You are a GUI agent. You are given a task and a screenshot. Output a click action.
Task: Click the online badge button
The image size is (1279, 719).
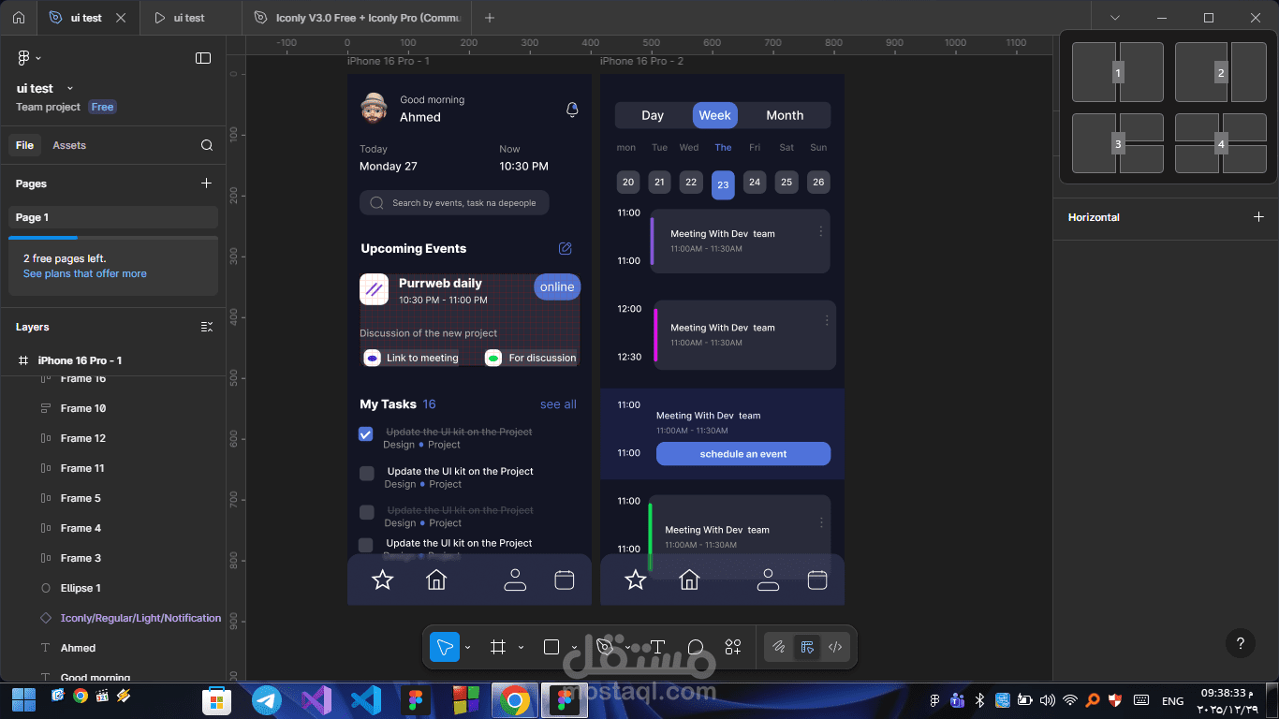[x=557, y=286]
